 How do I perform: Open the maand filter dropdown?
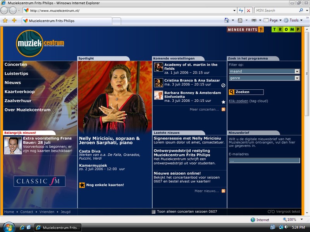297,71
